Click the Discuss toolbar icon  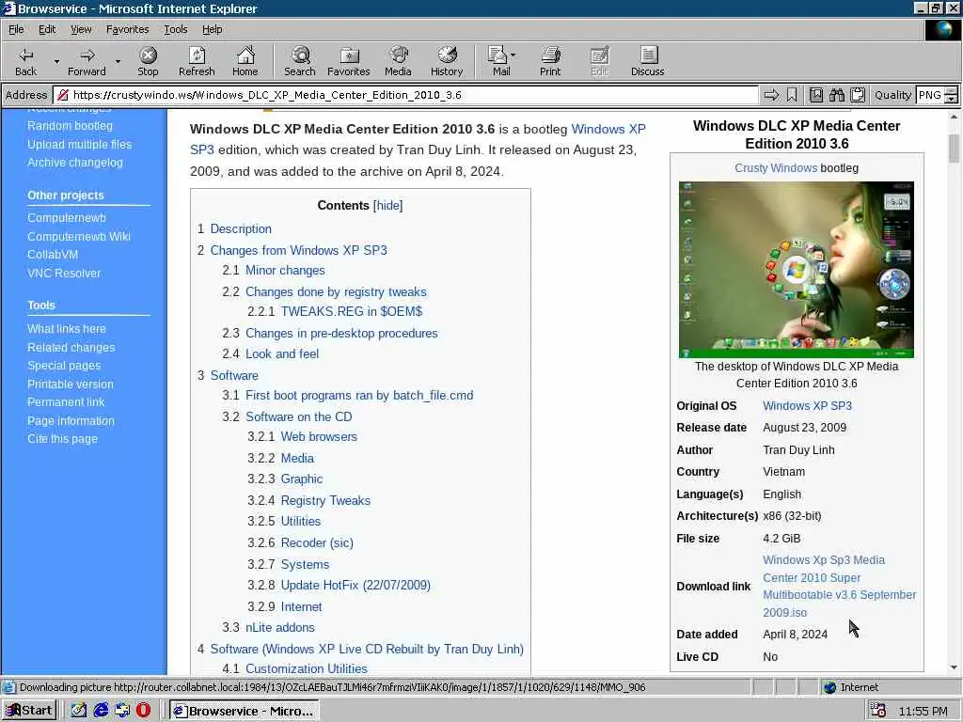point(647,61)
